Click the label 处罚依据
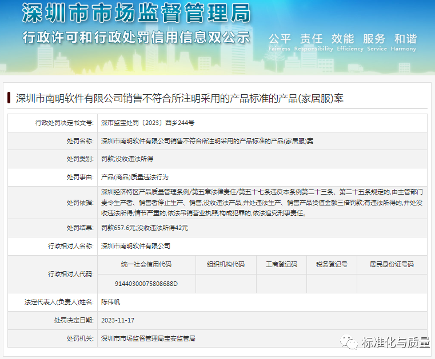Screen dimensions: 435x359 [x=80, y=203]
